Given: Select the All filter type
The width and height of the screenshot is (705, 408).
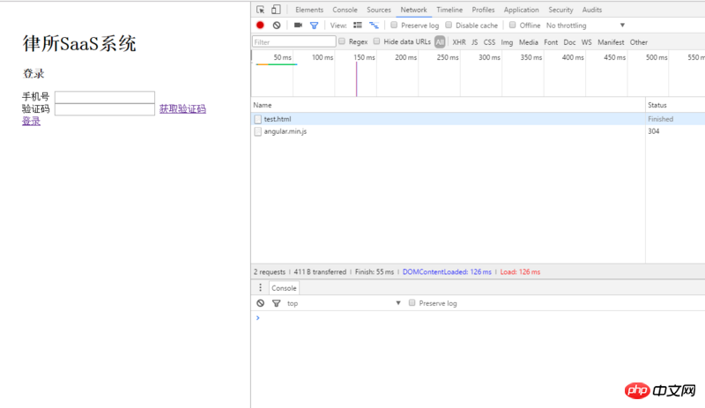Looking at the screenshot, I should coord(440,41).
